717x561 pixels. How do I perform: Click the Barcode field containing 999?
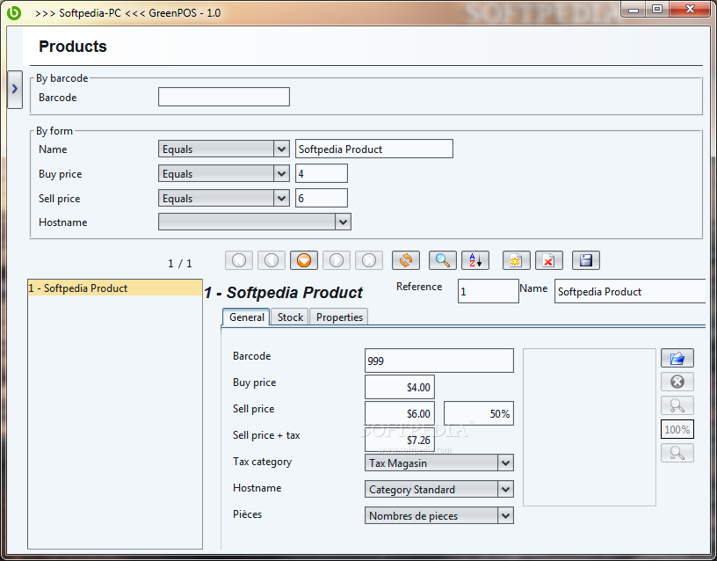(439, 361)
